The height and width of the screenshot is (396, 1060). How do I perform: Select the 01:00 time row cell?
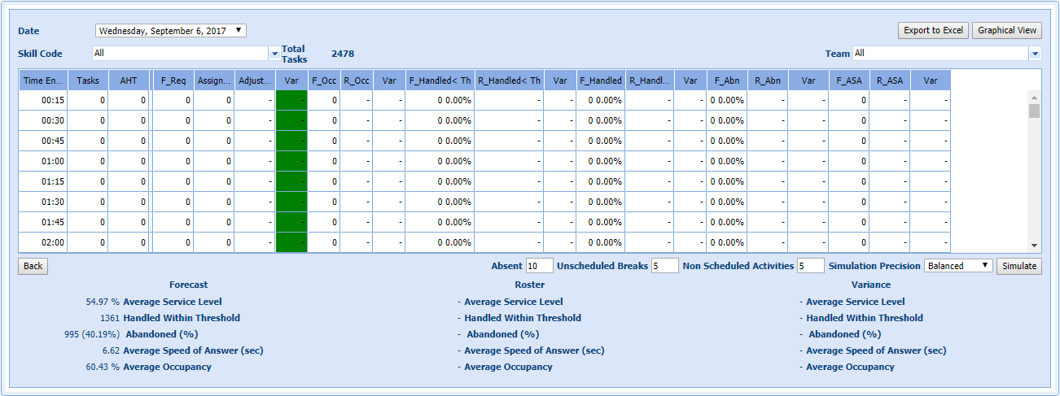tap(44, 161)
